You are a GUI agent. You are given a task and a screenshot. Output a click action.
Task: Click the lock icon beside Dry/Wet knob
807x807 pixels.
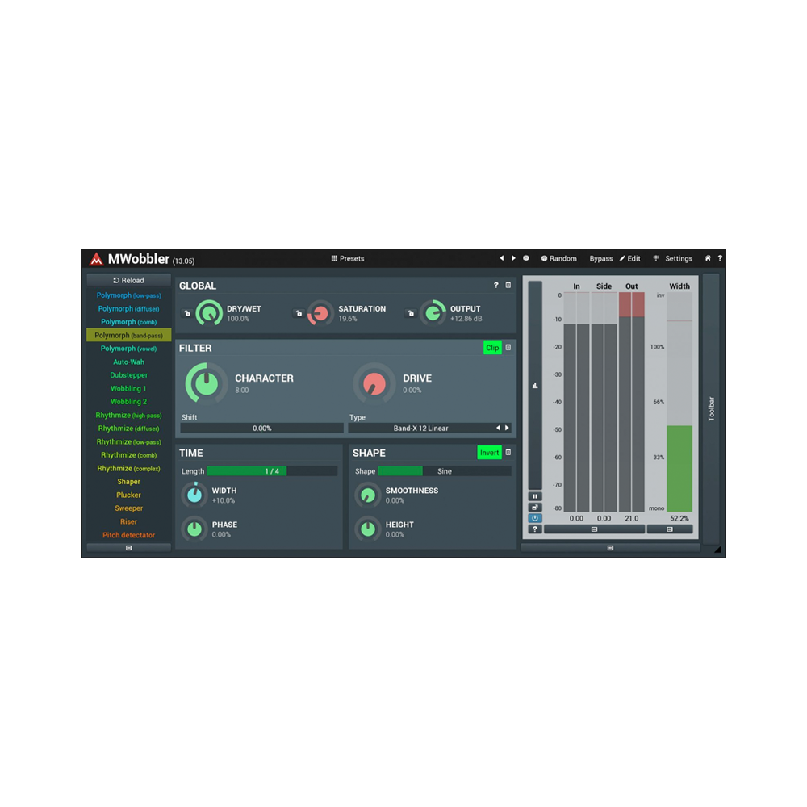pos(186,314)
